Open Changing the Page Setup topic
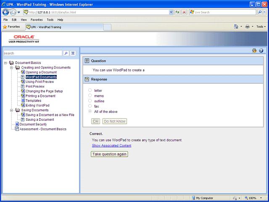The height and width of the screenshot is (202, 269). pyautogui.click(x=44, y=91)
